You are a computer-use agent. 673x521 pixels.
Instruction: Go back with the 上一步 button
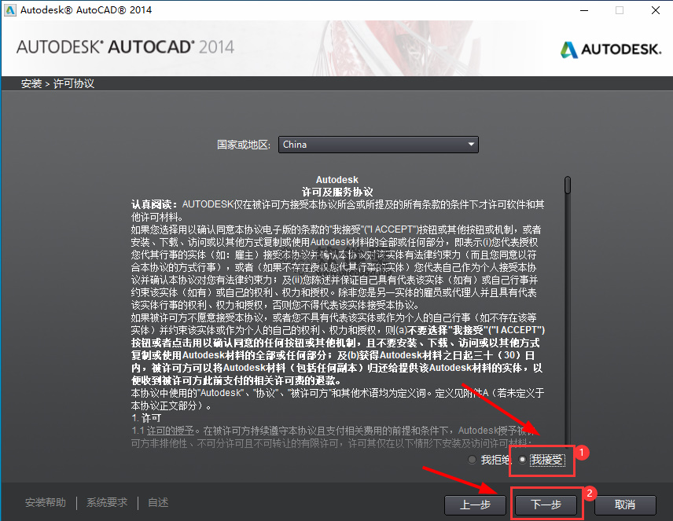[x=475, y=504]
